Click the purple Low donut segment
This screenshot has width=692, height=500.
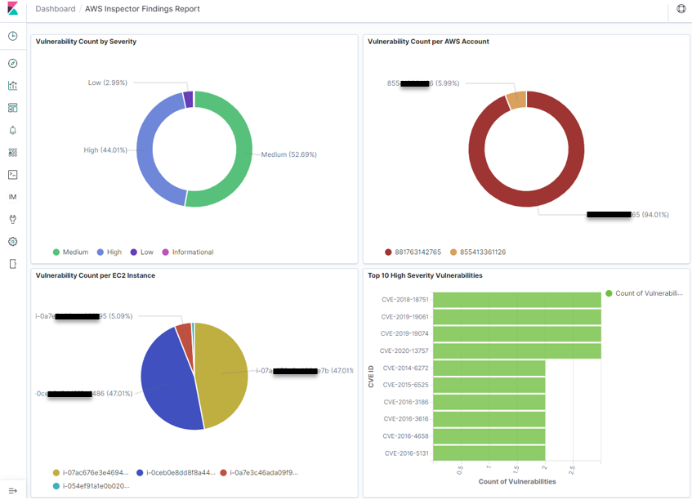189,100
